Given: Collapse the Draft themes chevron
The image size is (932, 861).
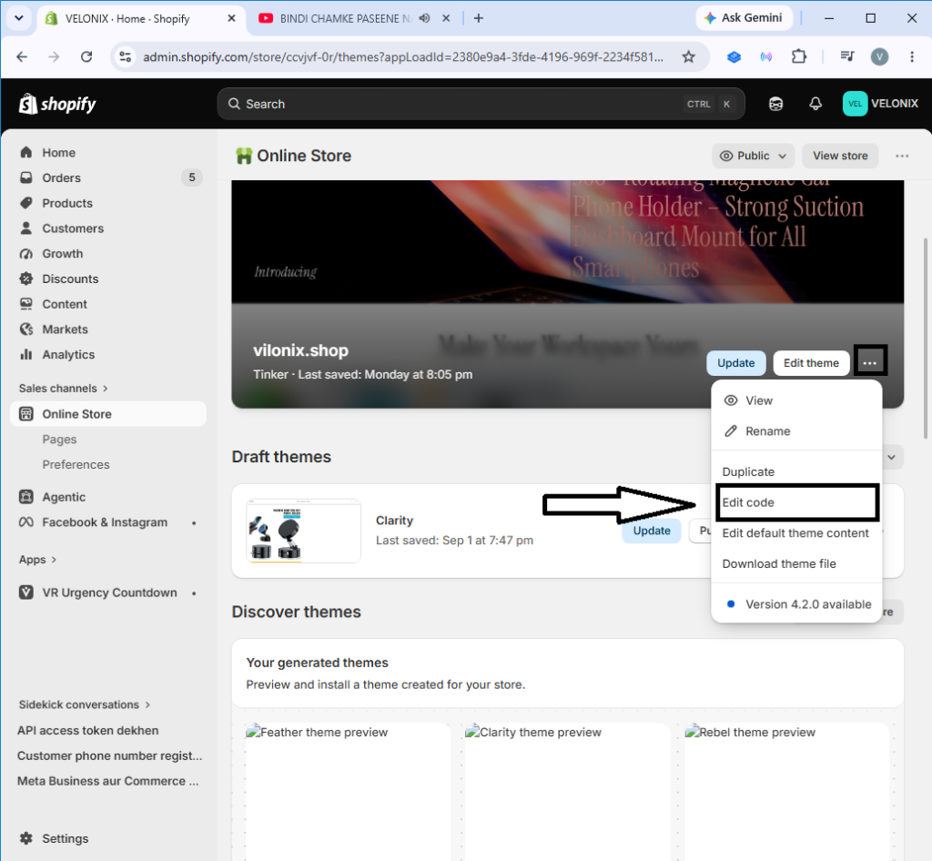Looking at the screenshot, I should [892, 457].
